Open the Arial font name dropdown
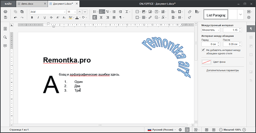Image resolution: width=256 pixels, height=133 pixels. point(64,12)
